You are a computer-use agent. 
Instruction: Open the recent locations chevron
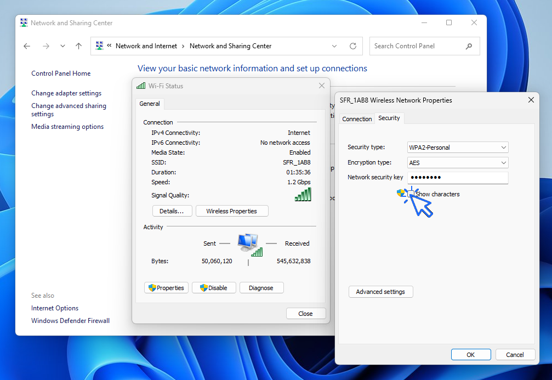coord(62,47)
